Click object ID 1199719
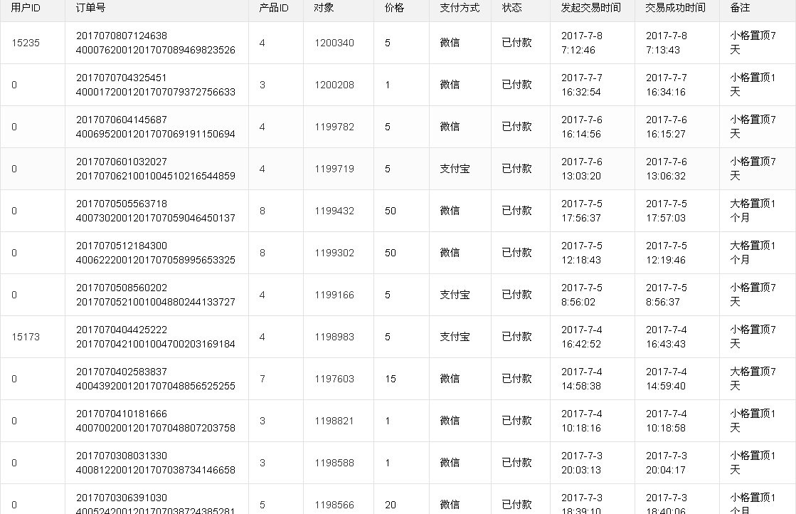Image resolution: width=796 pixels, height=514 pixels. (x=334, y=169)
